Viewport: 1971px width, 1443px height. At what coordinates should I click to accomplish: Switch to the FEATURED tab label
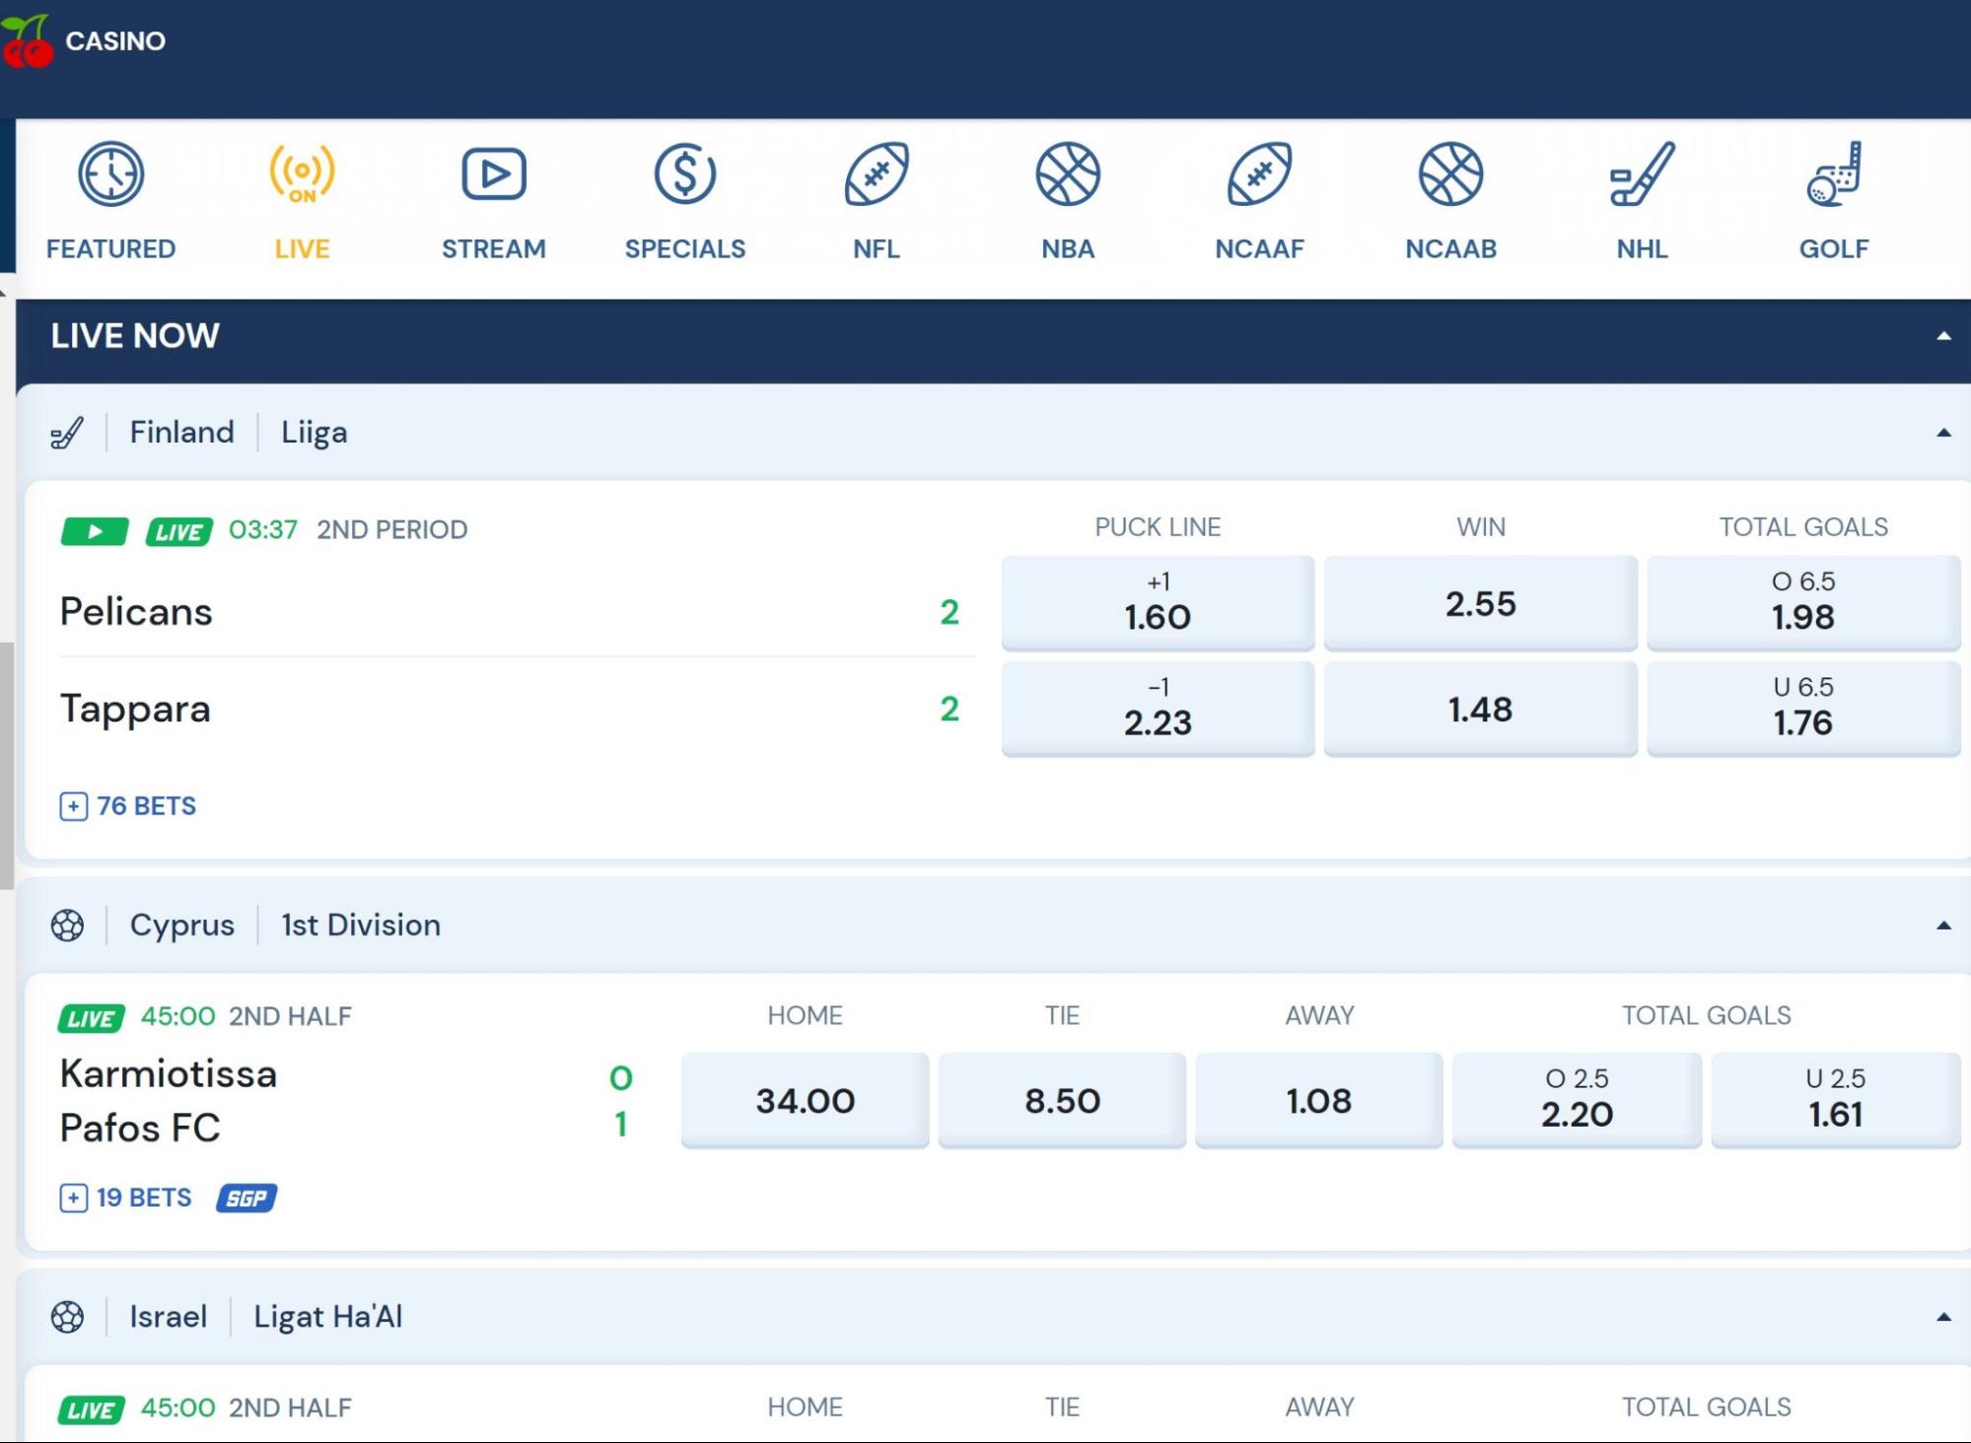(110, 248)
